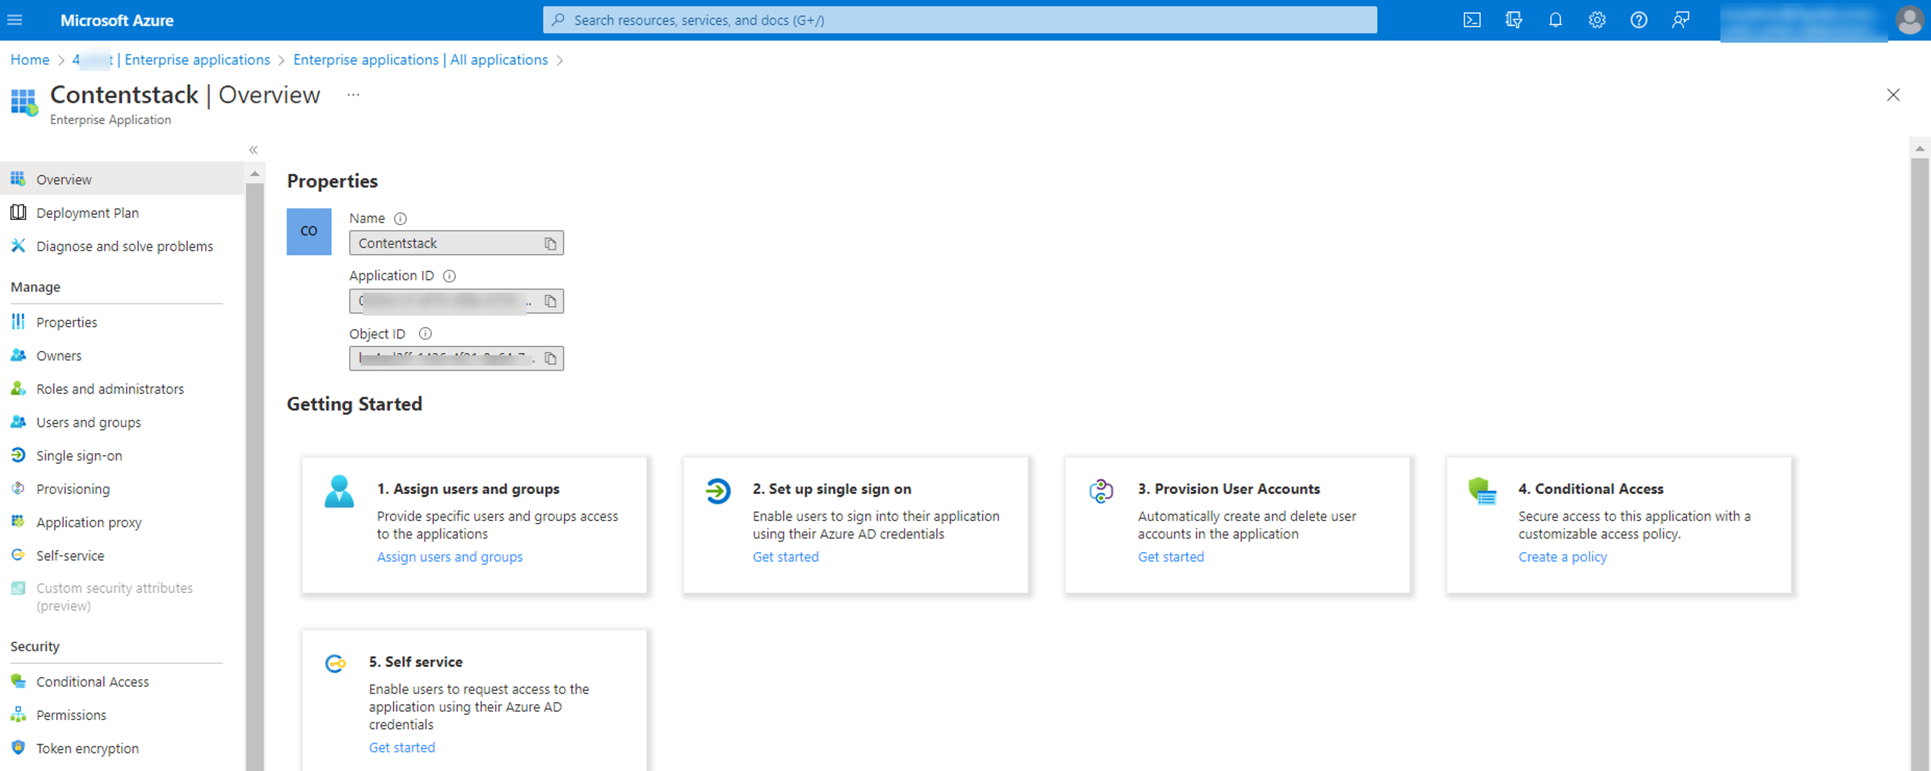
Task: Click the Set up single sign on card icon
Action: tap(718, 492)
